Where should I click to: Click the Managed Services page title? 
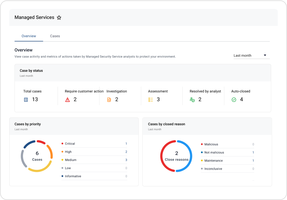[34, 17]
